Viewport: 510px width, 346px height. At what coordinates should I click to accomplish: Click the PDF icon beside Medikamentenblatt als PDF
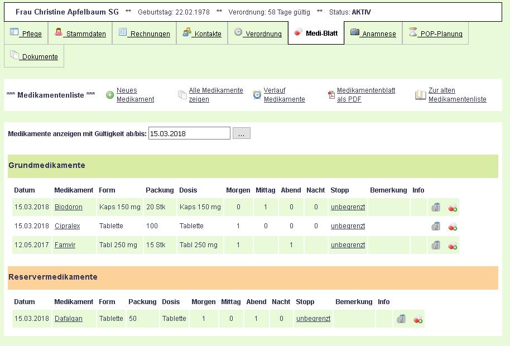pyautogui.click(x=331, y=95)
